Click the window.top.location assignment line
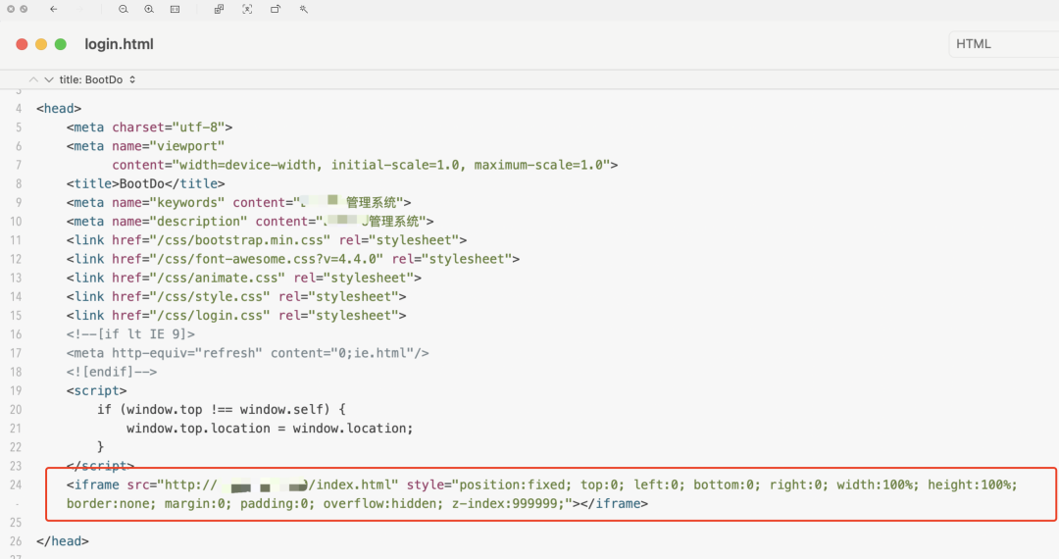The image size is (1059, 559). pos(270,429)
